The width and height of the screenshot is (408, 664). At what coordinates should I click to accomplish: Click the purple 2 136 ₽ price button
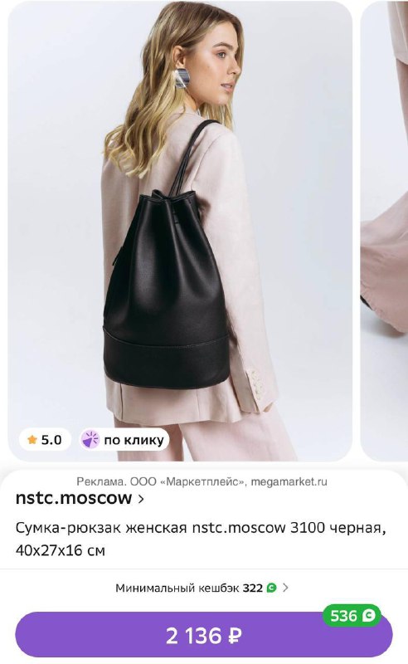pyautogui.click(x=204, y=635)
